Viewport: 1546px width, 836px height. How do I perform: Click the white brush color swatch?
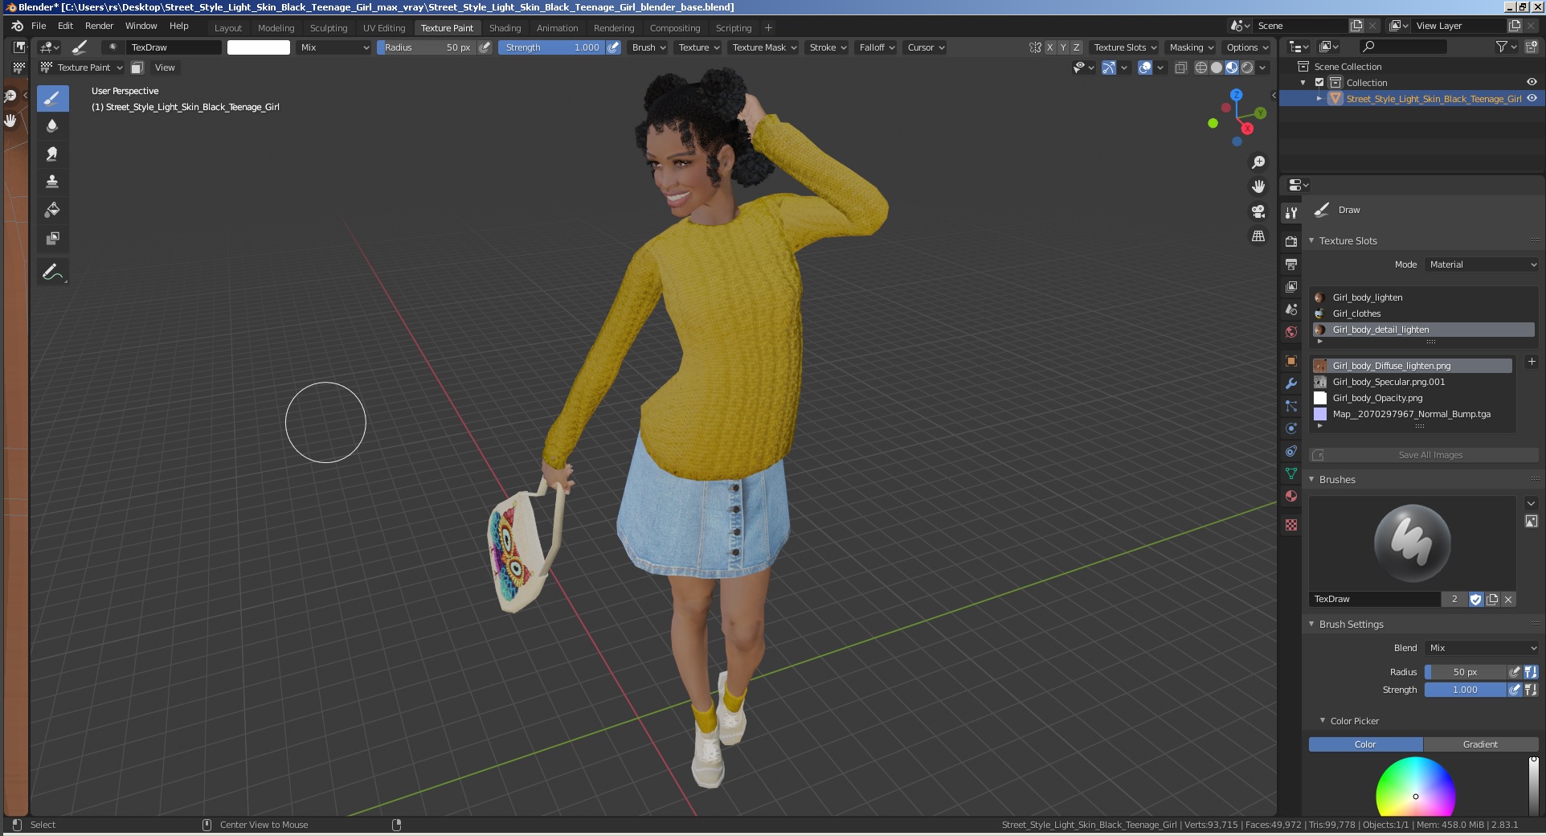pos(259,47)
